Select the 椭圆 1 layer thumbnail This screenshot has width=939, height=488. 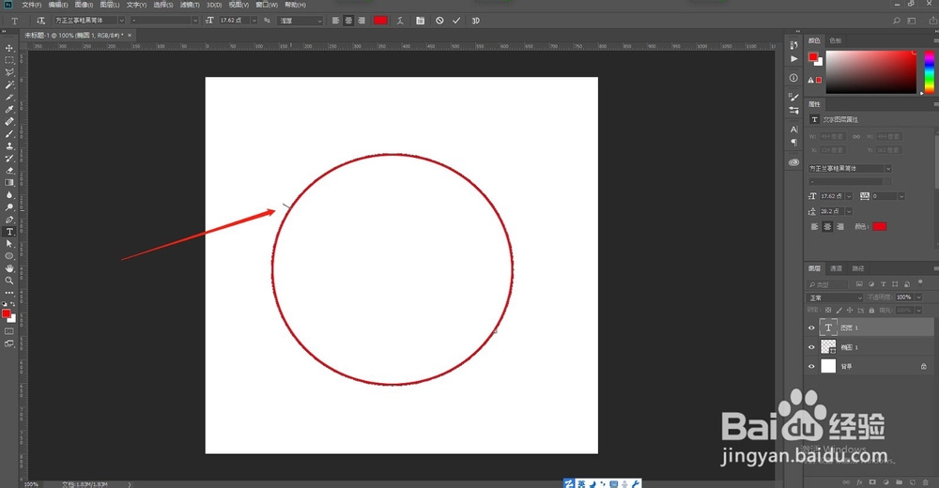pyautogui.click(x=828, y=346)
